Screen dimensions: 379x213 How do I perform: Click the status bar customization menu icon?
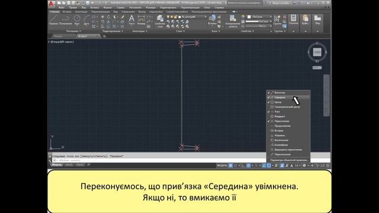(x=327, y=166)
